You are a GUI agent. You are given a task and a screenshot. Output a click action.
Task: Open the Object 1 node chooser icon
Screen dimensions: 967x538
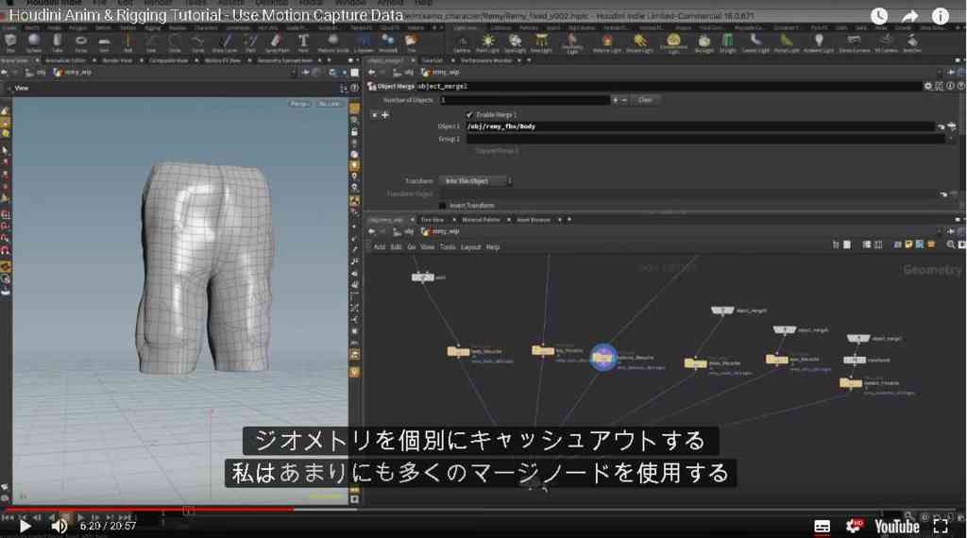coord(952,126)
